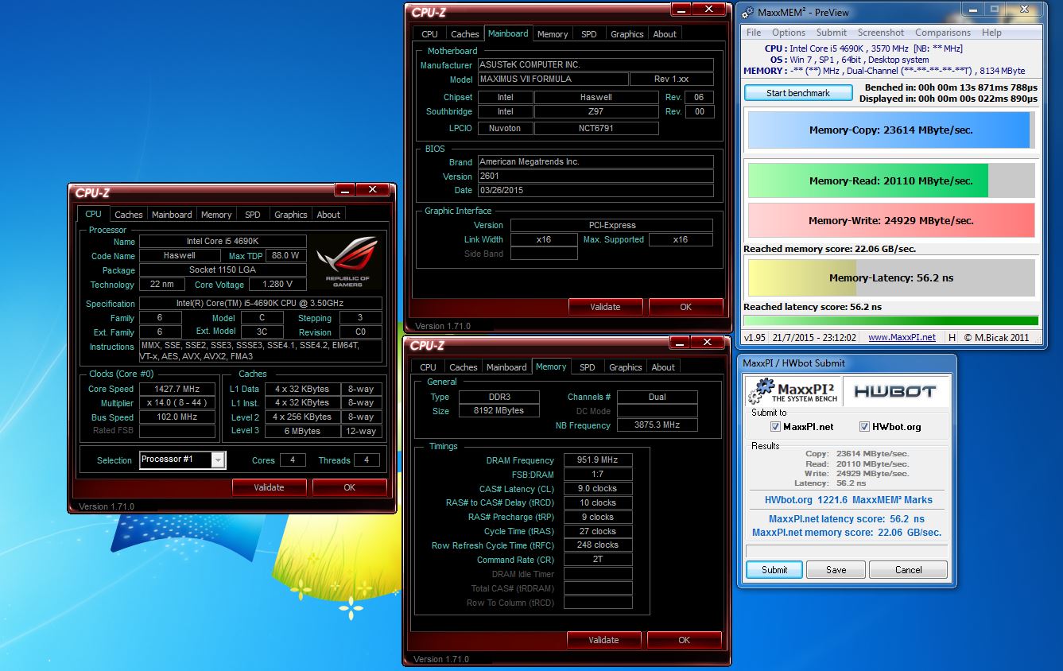Image resolution: width=1063 pixels, height=671 pixels.
Task: Select CPU tab in CPU-Z Mainboard window
Action: pos(429,34)
